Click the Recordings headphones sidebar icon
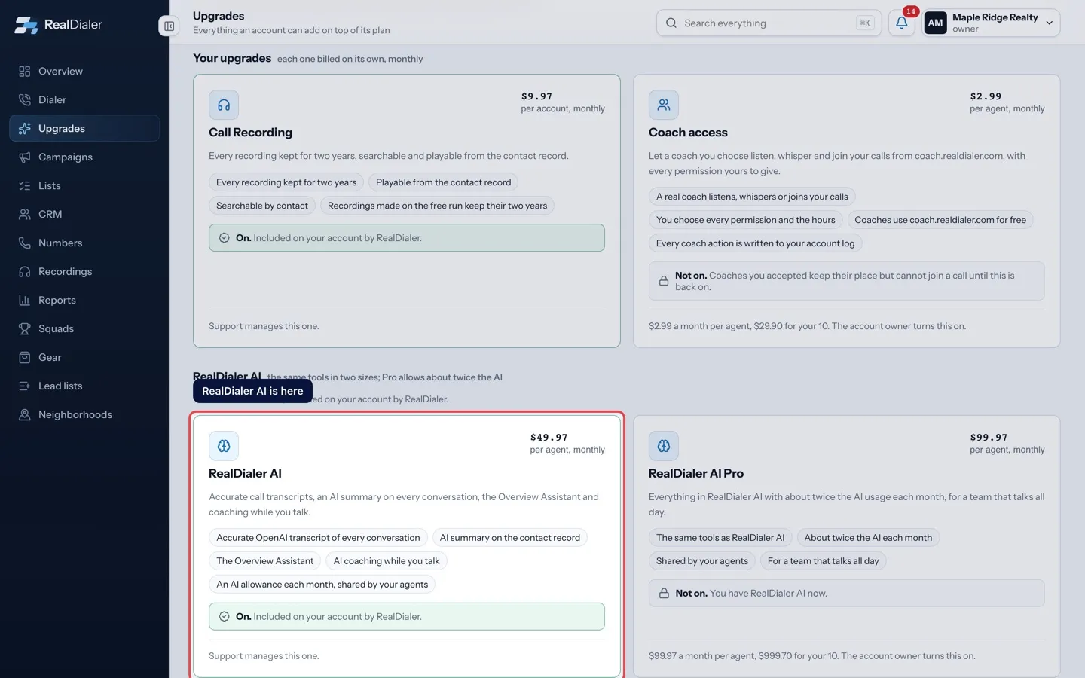 coord(25,271)
